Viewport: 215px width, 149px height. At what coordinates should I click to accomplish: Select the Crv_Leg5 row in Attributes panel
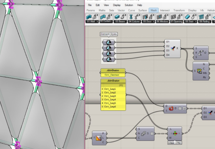tap(113, 103)
